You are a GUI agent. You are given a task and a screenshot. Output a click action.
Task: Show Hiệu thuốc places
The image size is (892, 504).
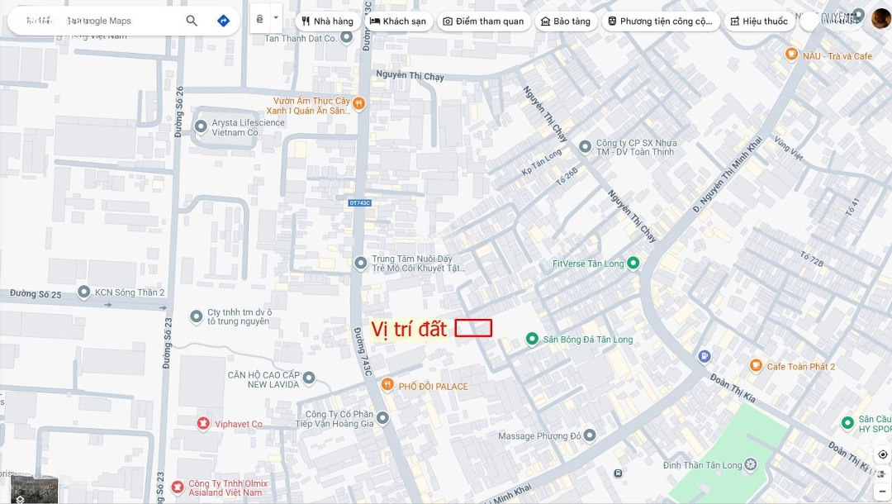(760, 21)
